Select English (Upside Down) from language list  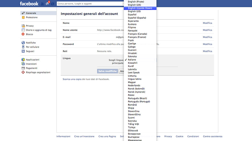140,8
